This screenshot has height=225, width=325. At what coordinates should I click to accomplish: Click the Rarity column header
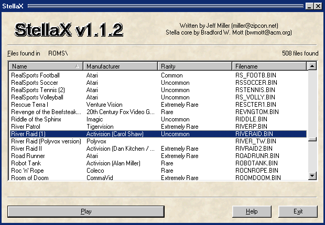point(195,66)
